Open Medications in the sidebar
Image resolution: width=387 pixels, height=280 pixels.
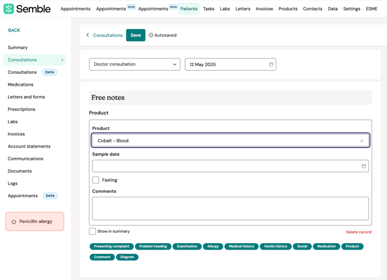pos(20,85)
